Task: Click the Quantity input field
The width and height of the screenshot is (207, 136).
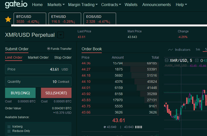Action: [38, 82]
